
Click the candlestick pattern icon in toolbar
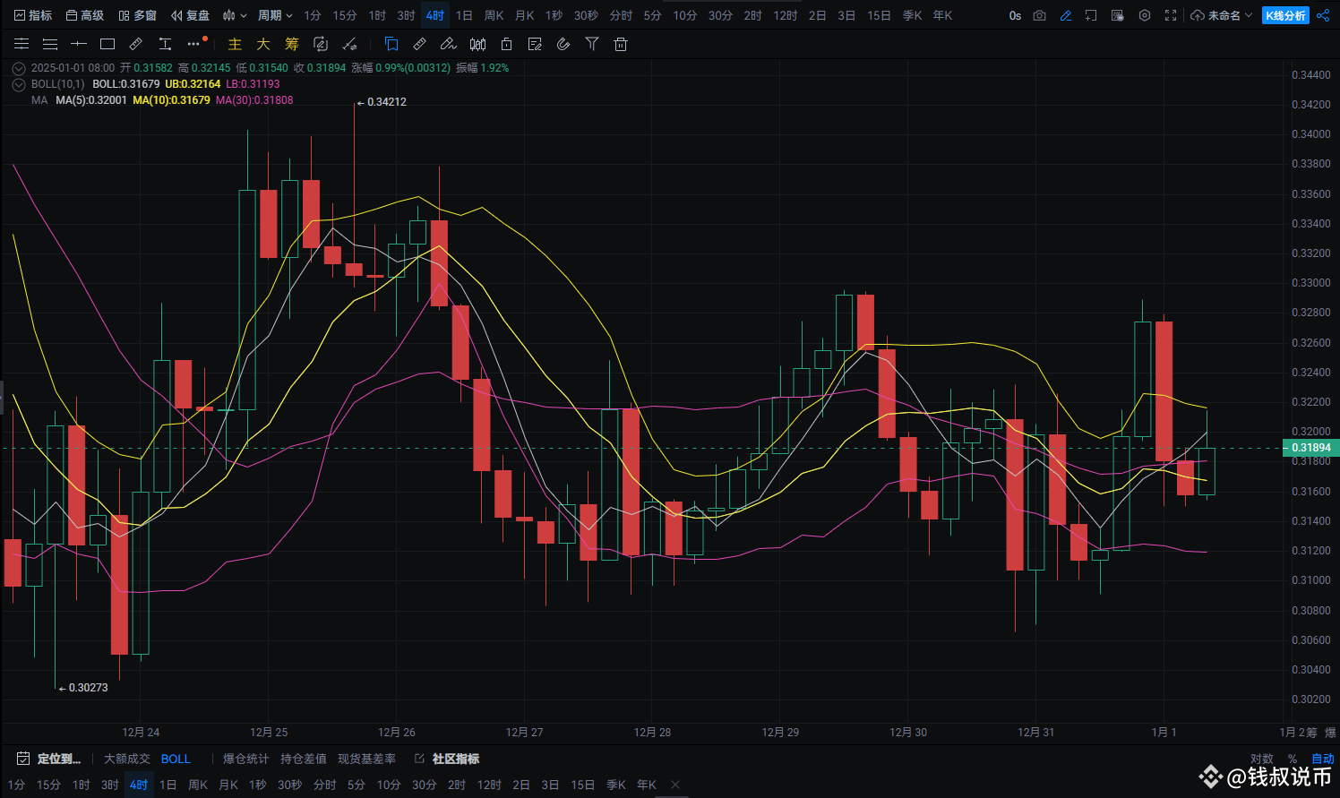click(x=477, y=44)
